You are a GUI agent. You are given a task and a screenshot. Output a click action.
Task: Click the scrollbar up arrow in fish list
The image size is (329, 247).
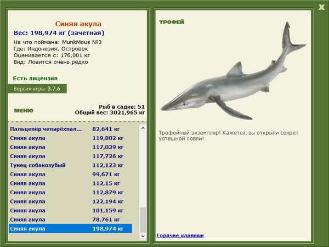(x=143, y=128)
